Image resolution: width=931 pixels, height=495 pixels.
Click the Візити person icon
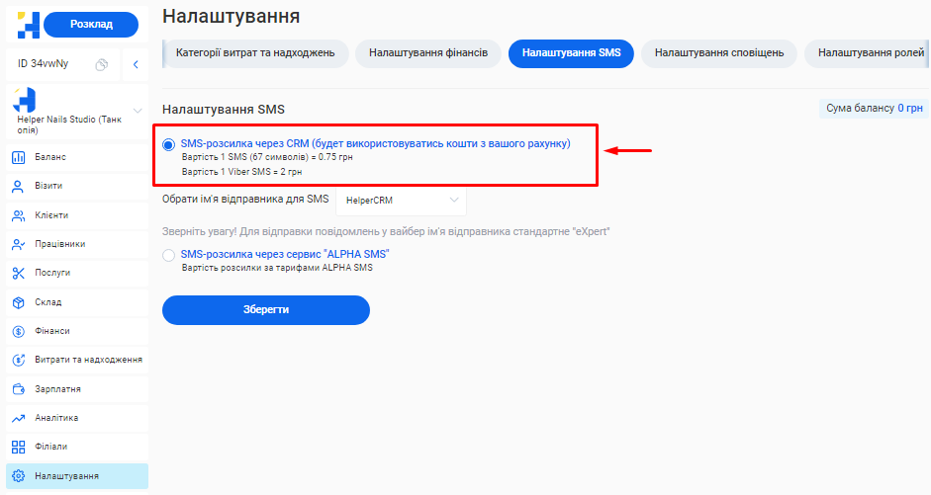point(18,186)
